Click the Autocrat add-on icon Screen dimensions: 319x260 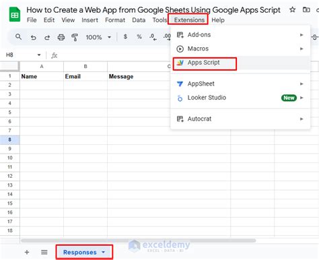tap(180, 119)
